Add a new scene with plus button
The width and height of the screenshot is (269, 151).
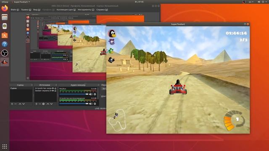[12, 104]
